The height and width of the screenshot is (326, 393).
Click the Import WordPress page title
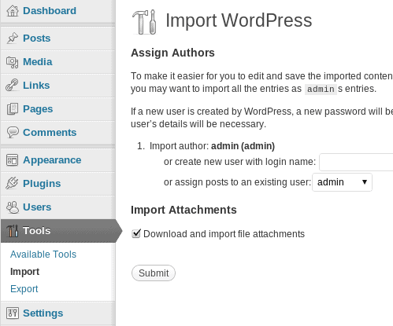coord(239,20)
